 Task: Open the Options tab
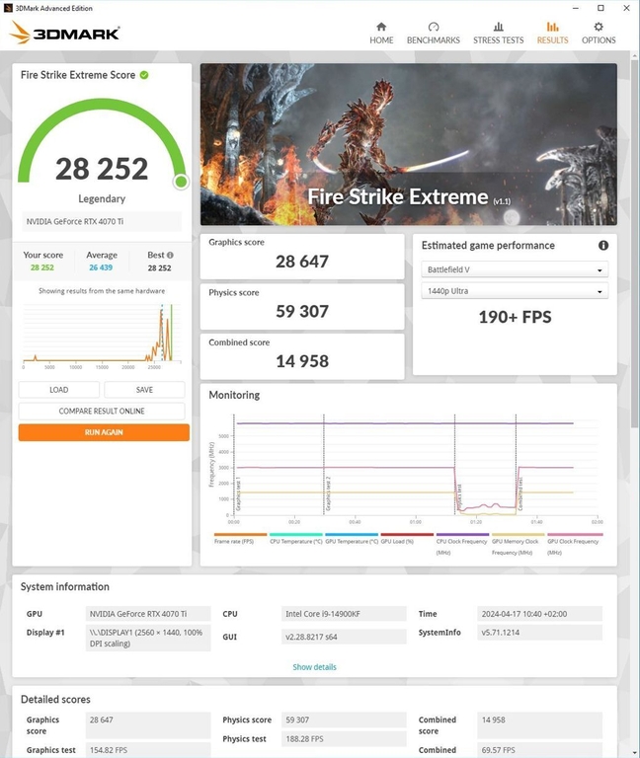599,33
